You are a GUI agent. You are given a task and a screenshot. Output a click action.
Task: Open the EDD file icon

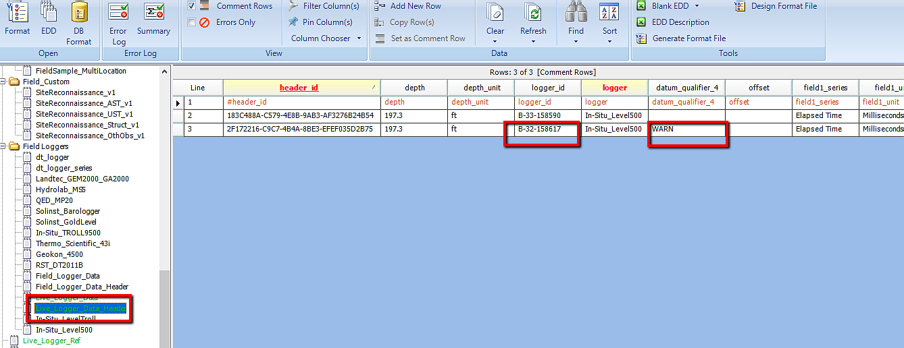pos(49,18)
